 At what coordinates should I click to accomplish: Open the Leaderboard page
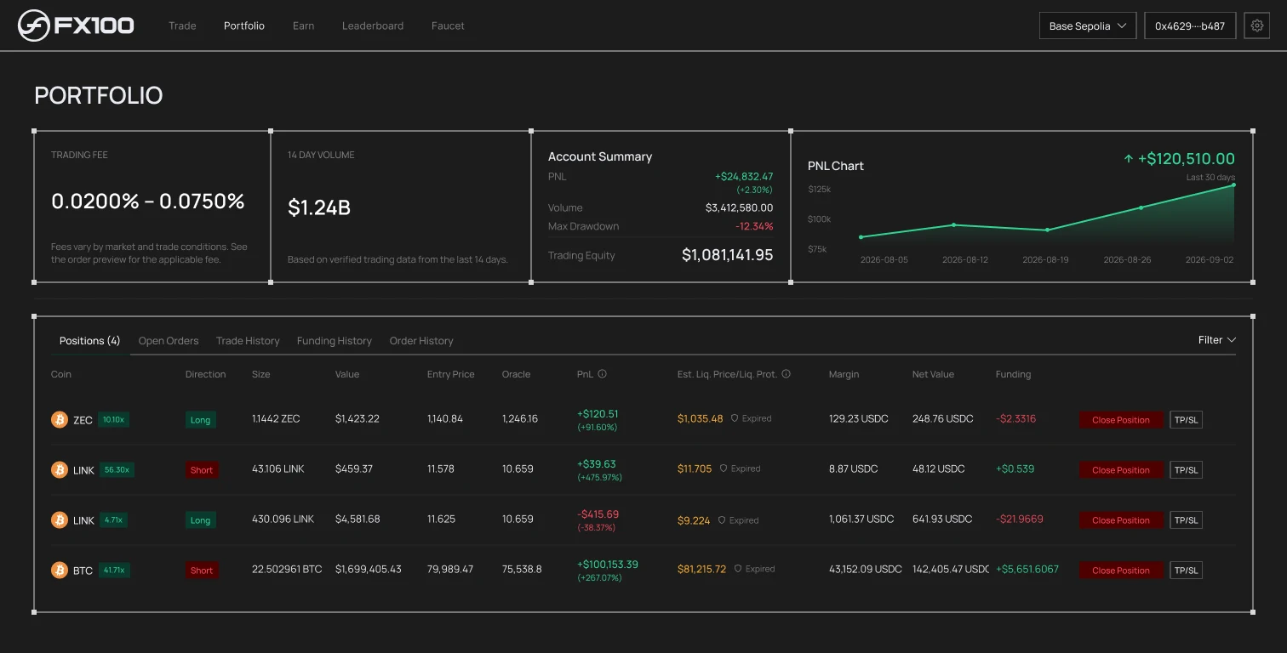(x=373, y=26)
